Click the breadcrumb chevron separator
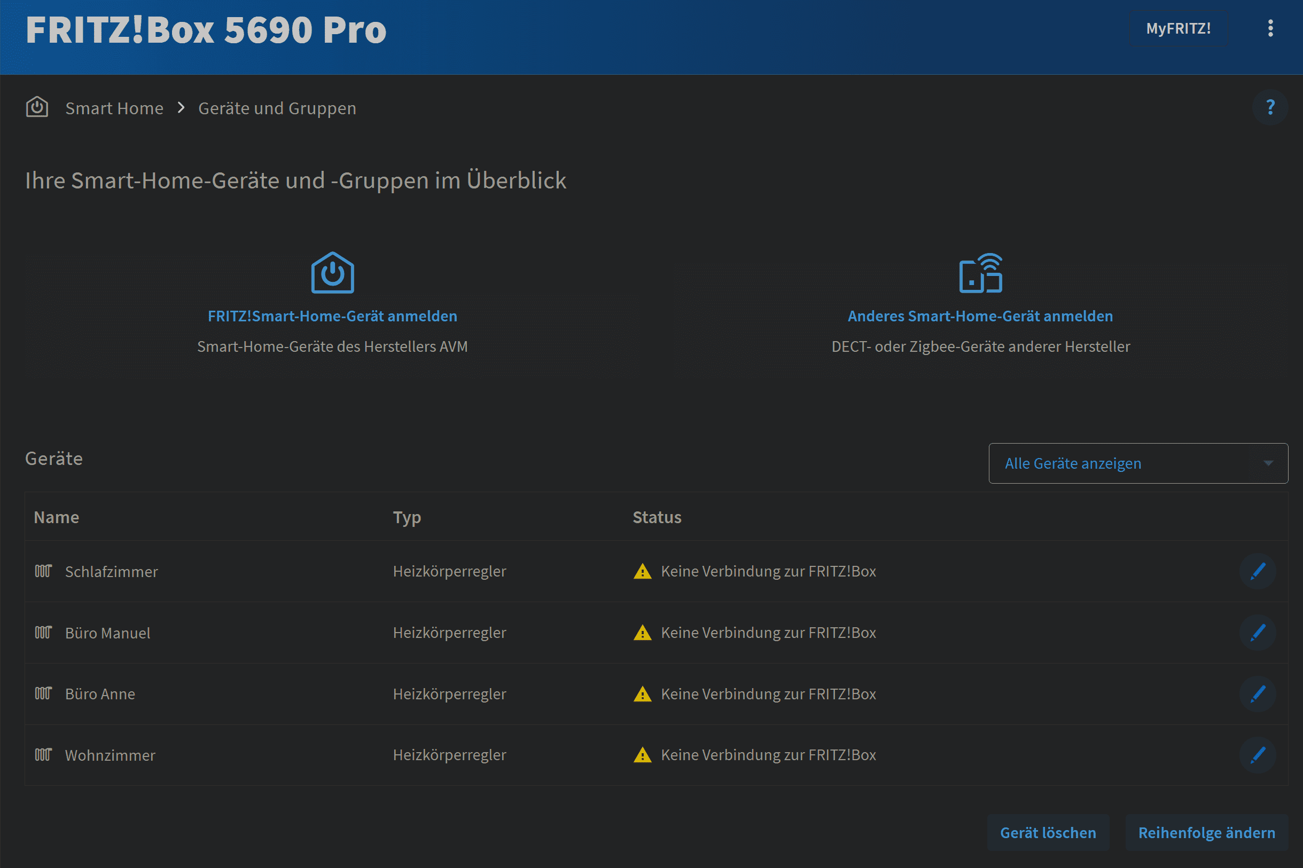 181,107
